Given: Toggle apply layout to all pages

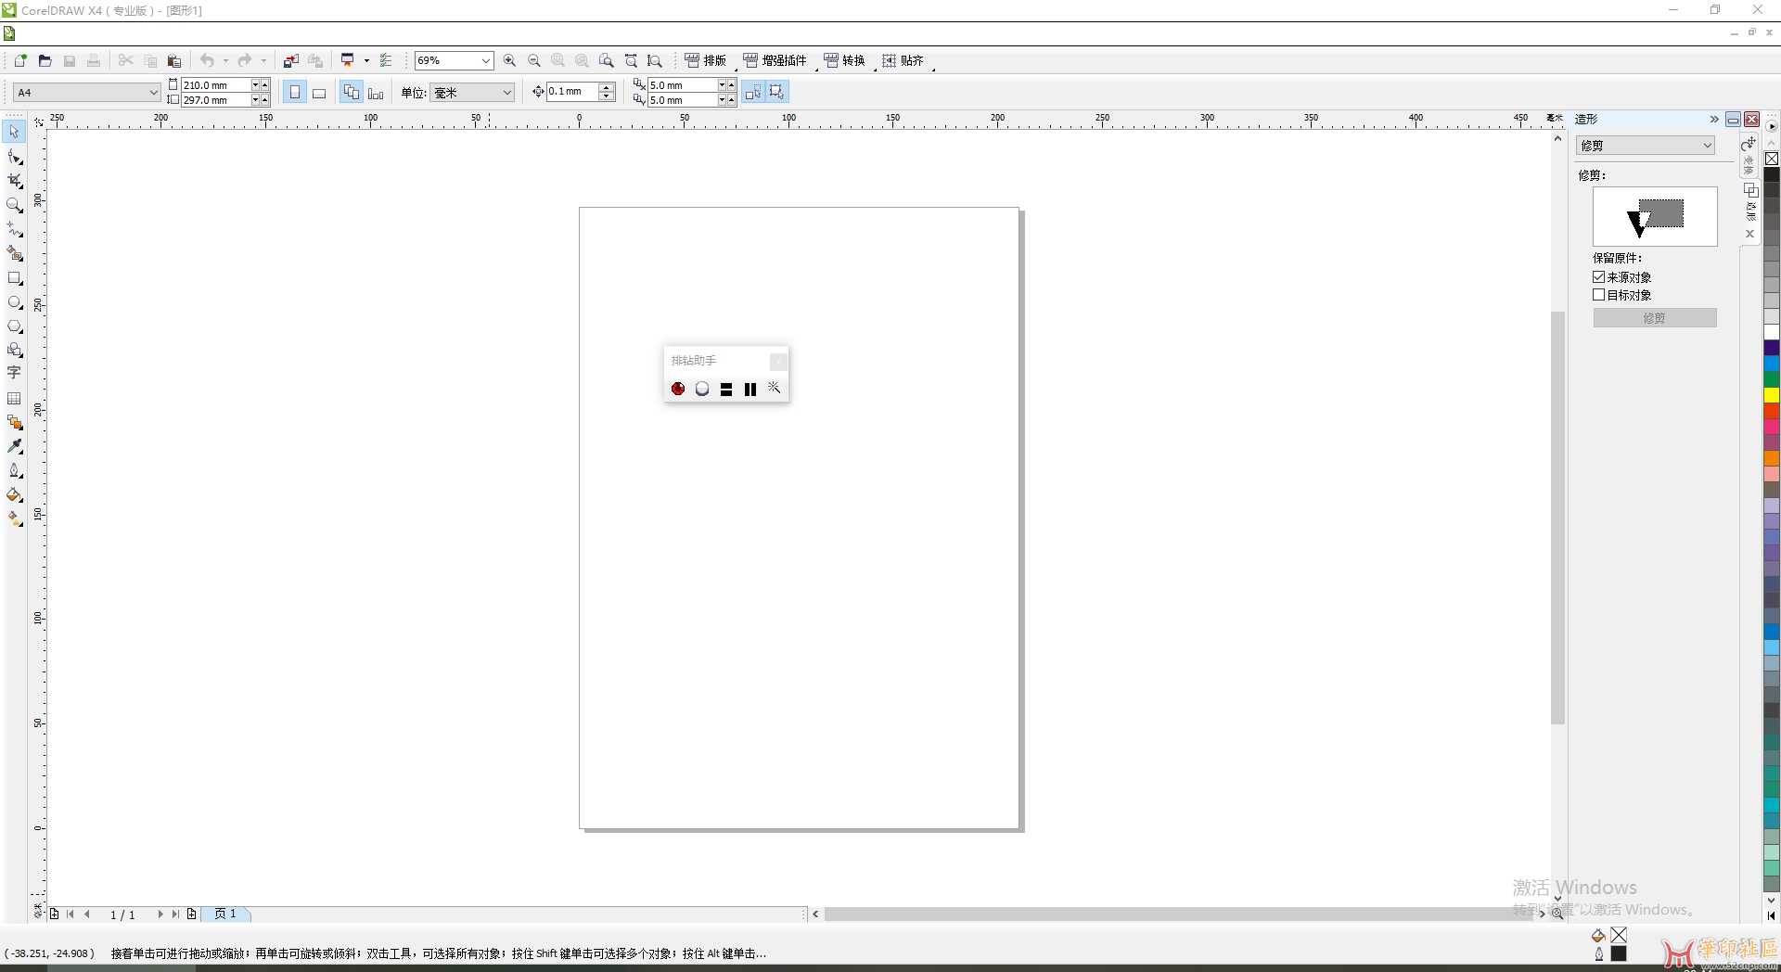Looking at the screenshot, I should pos(352,92).
